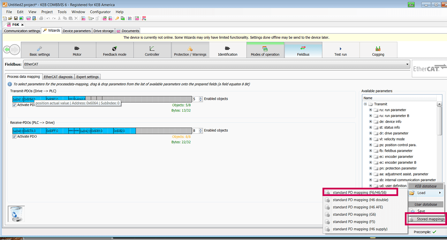This screenshot has height=240, width=447.
Task: Click the key login icon in toolbar
Action: [117, 18]
